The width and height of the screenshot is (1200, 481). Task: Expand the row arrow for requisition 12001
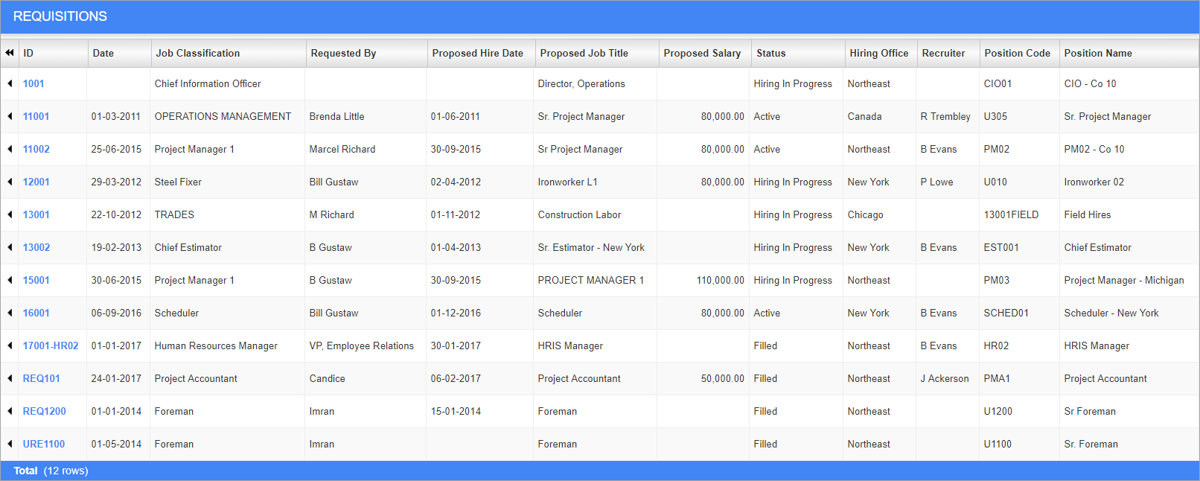[x=10, y=182]
